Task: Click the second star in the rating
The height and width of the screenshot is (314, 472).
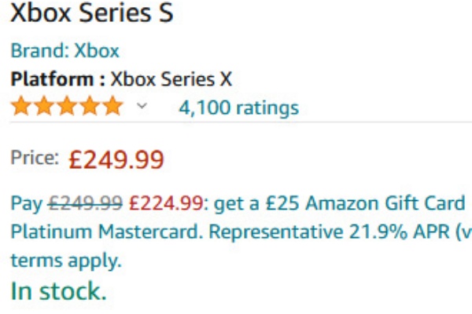Action: point(45,106)
